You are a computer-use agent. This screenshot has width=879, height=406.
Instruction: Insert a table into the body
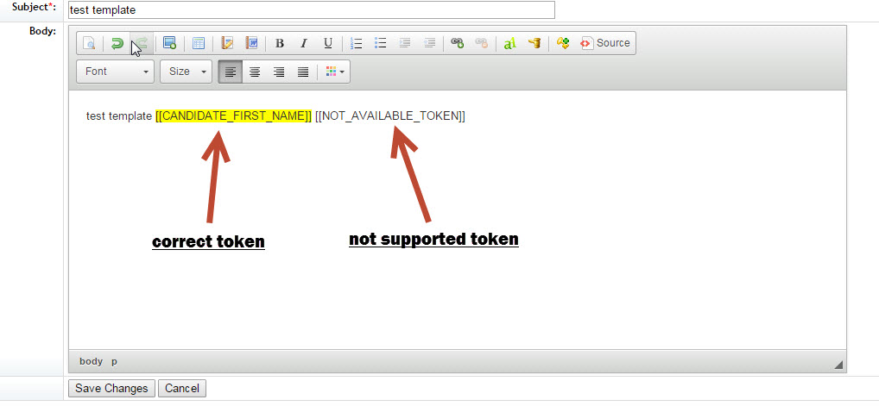[198, 43]
